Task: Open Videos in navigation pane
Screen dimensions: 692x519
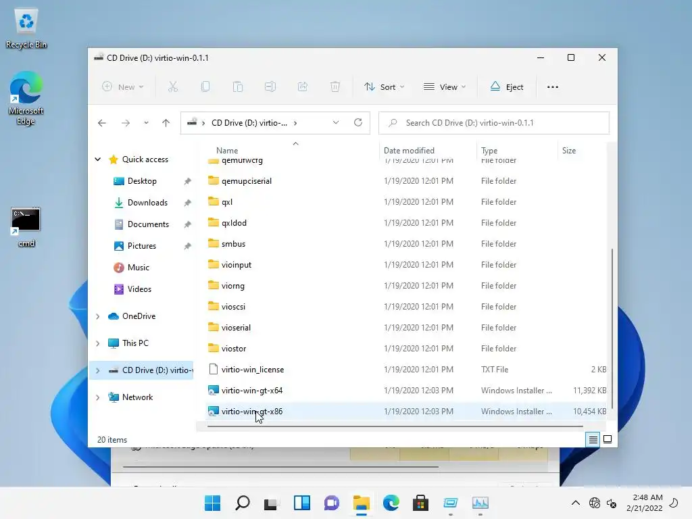Action: [x=139, y=289]
